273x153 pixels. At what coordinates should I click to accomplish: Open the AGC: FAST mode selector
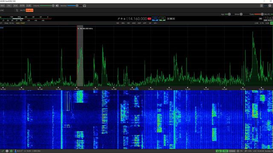pyautogui.click(x=20, y=23)
